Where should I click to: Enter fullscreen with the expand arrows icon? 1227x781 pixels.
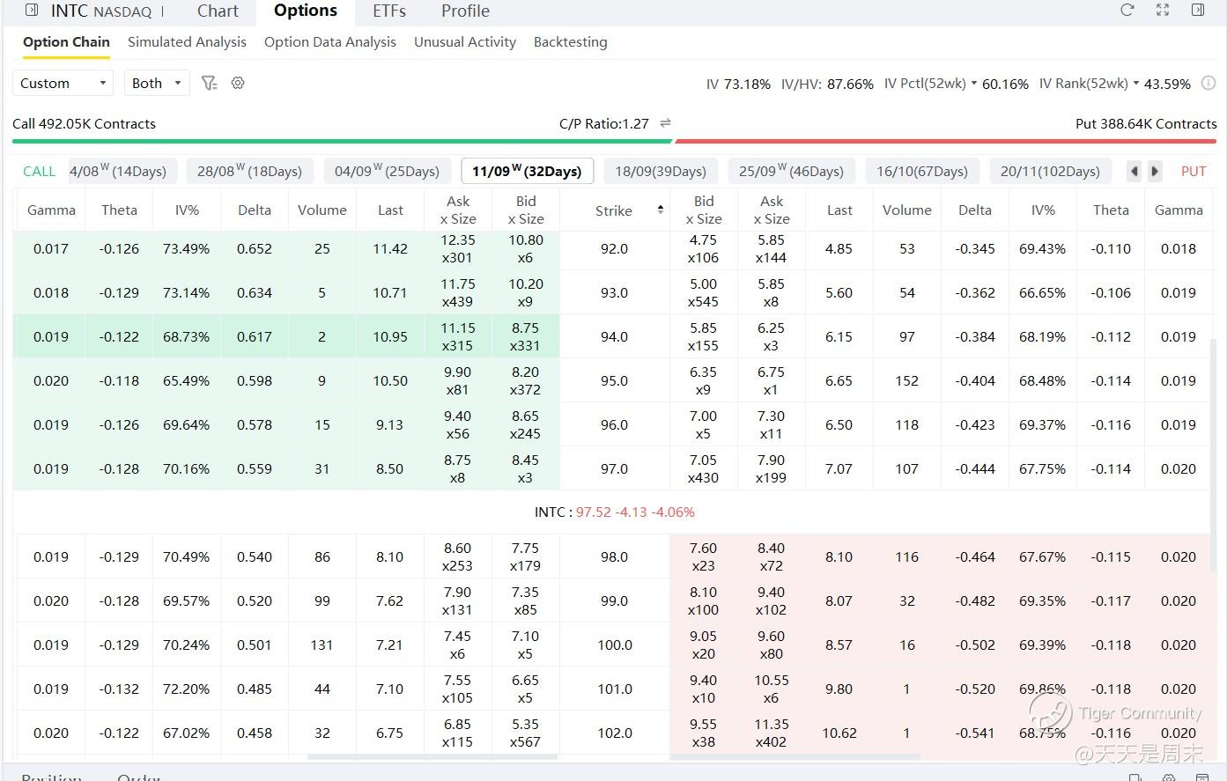click(1163, 11)
